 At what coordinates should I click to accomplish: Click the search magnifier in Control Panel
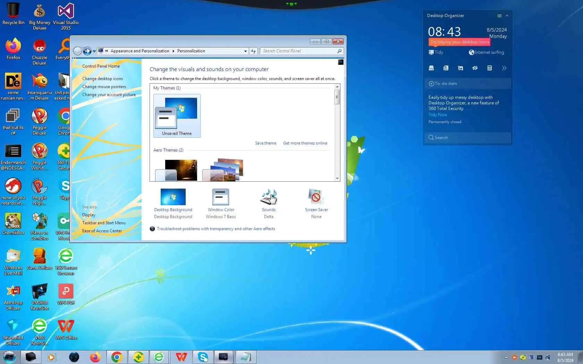tap(339, 51)
